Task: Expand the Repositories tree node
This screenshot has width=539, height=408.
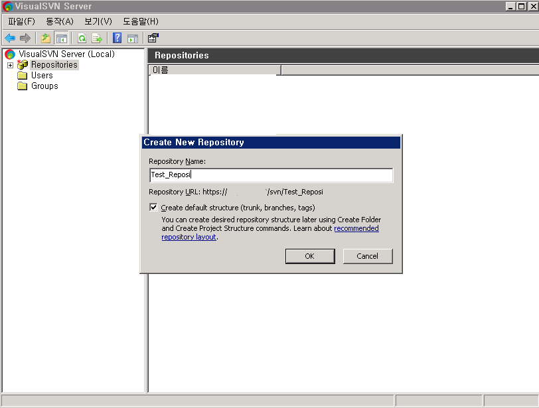Action: pyautogui.click(x=11, y=65)
